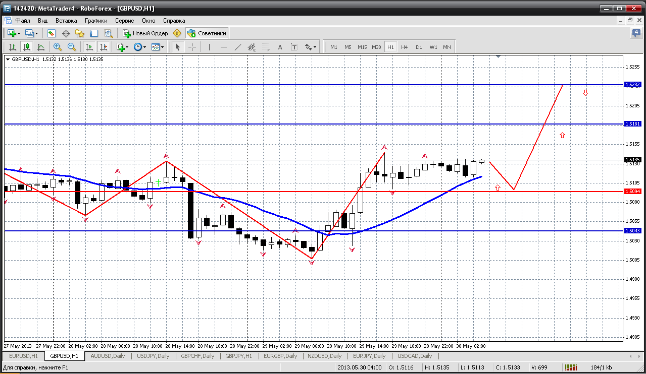The image size is (646, 374).
Task: Open the Navigator folder-star icon
Action: click(x=80, y=33)
